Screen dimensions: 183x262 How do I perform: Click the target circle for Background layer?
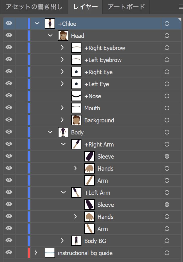tap(166, 120)
